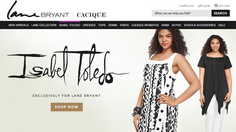Browse the Denim category
236x132 pixels.
pos(113,25)
